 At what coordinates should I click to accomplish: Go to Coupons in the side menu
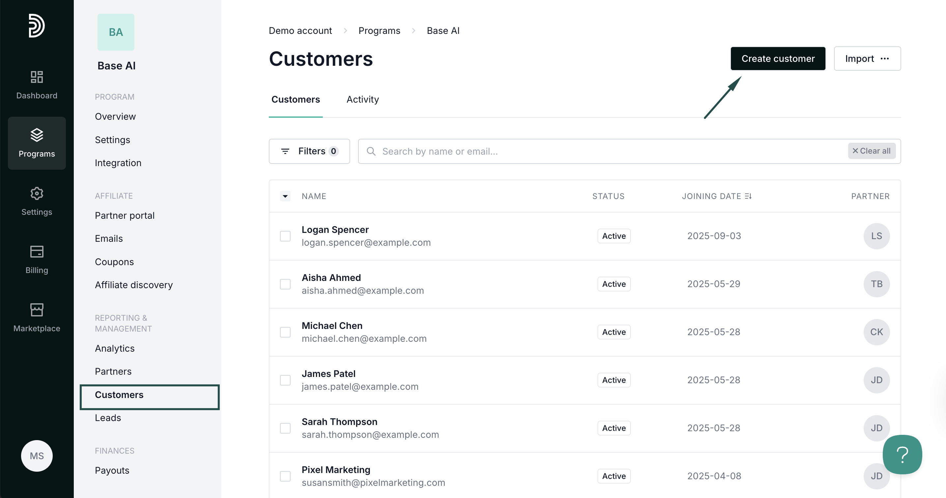(x=114, y=262)
